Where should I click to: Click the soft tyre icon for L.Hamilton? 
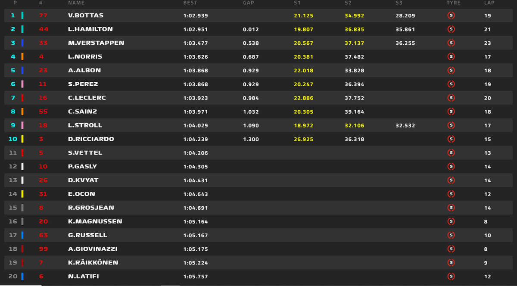[451, 29]
